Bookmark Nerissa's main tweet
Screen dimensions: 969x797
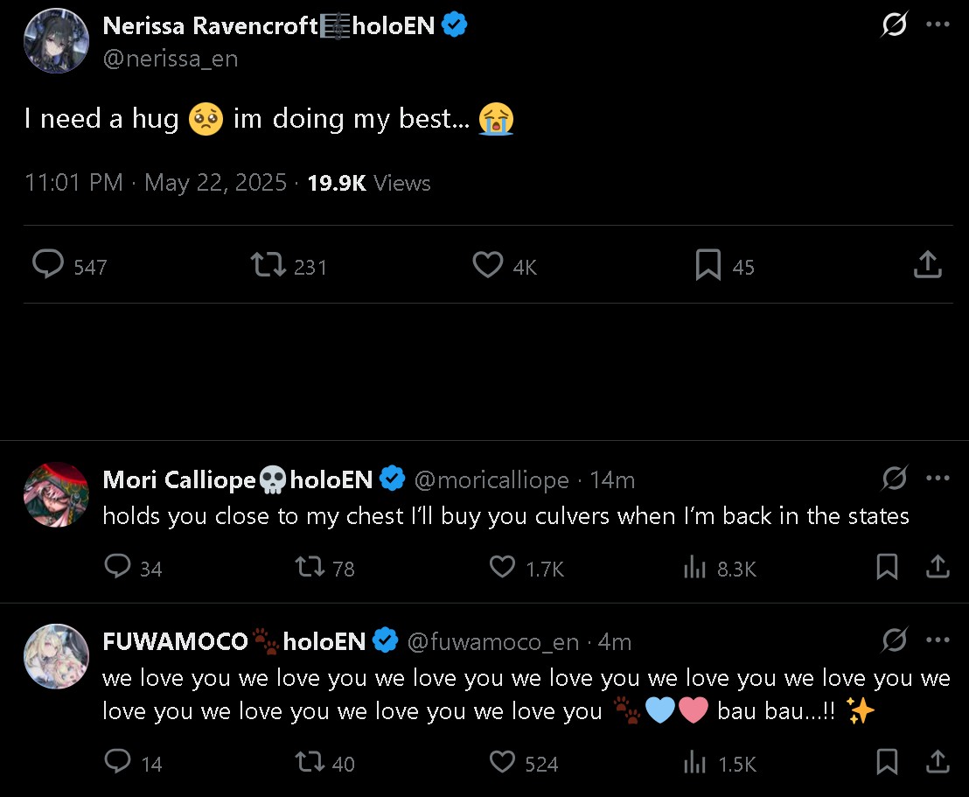point(708,265)
